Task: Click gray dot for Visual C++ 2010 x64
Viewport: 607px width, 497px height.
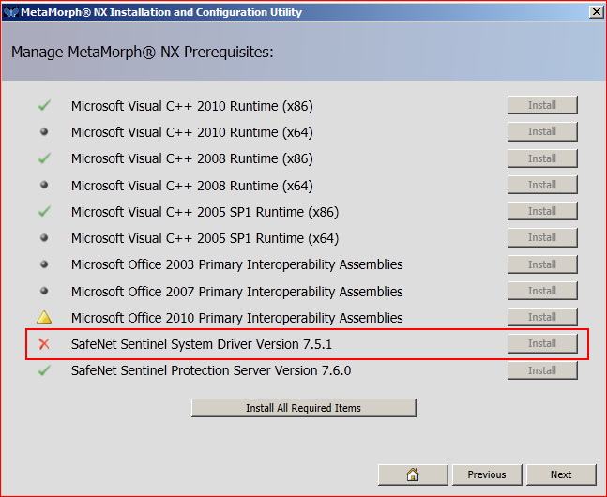Action: pos(43,132)
